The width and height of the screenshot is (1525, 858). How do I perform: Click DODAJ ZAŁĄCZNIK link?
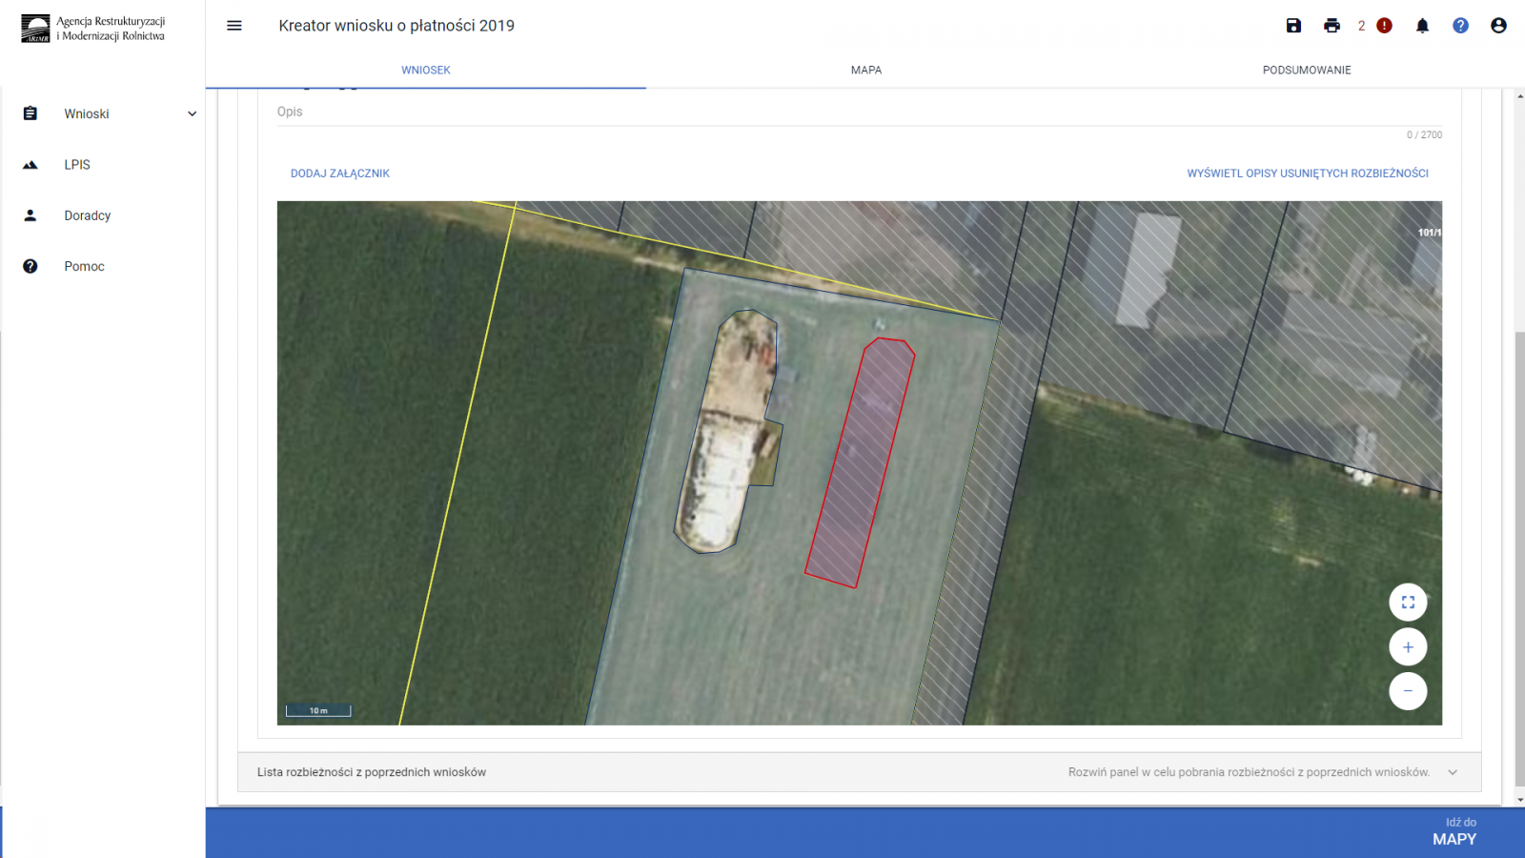pos(340,174)
